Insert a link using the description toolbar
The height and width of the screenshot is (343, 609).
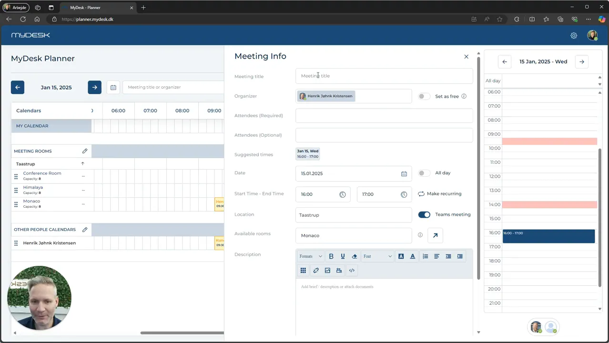click(x=316, y=271)
